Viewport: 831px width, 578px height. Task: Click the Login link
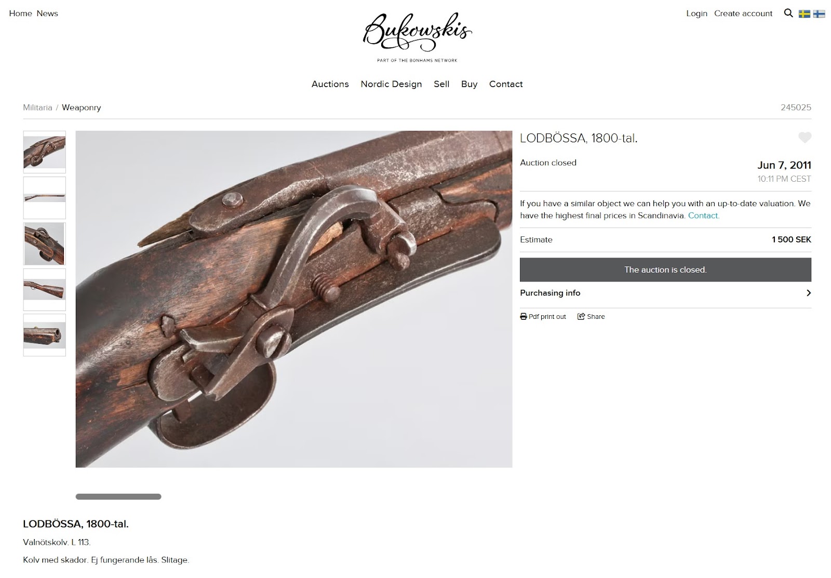click(696, 14)
